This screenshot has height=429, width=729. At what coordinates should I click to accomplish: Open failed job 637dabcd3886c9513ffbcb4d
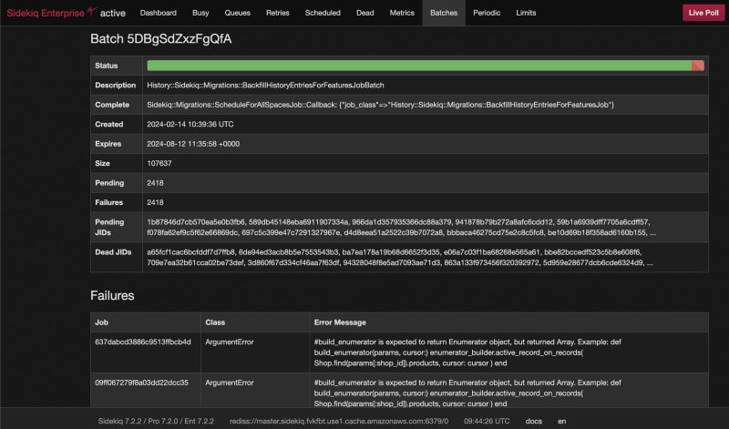pyautogui.click(x=143, y=342)
